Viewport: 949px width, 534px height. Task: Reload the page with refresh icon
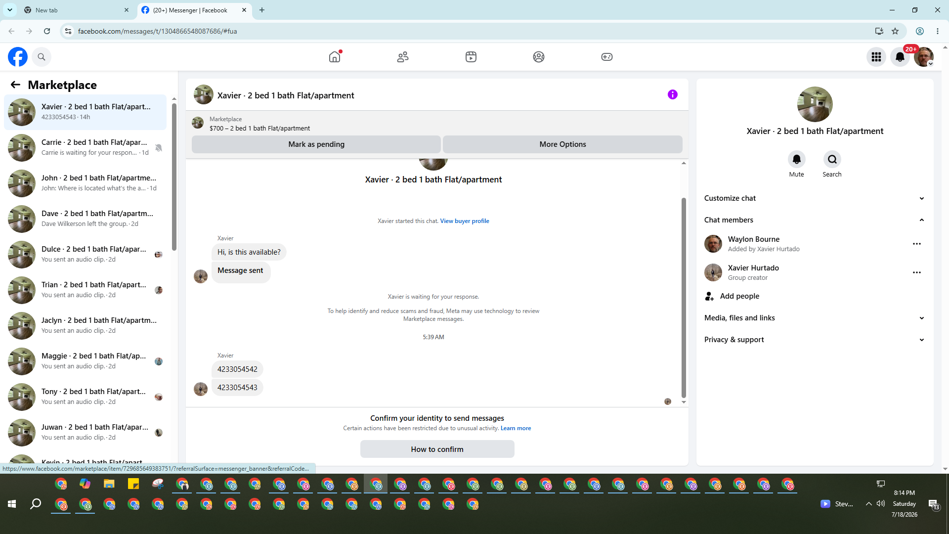(x=47, y=31)
